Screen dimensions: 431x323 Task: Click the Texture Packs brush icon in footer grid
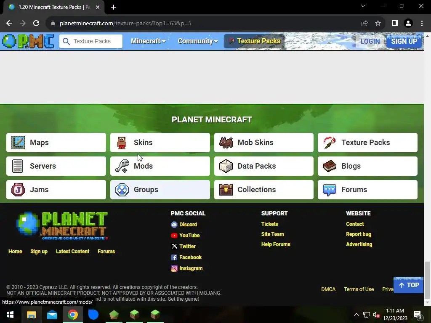pos(329,143)
